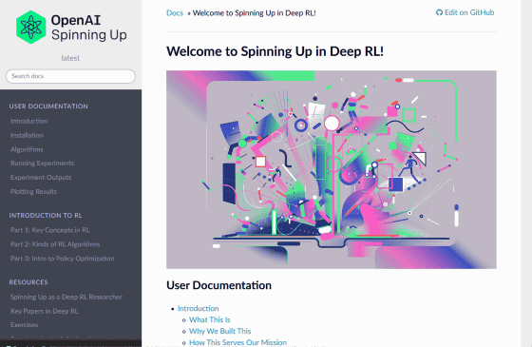This screenshot has height=347, width=532.
Task: Select Plotting Results in the sidebar
Action: click(33, 191)
